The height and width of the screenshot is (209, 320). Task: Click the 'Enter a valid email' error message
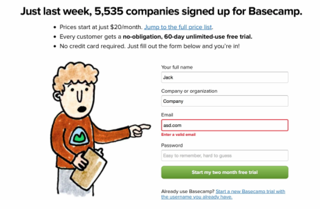[178, 135]
